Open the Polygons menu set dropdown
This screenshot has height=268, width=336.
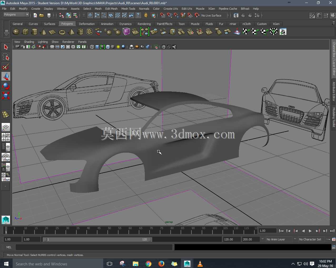pyautogui.click(x=16, y=15)
